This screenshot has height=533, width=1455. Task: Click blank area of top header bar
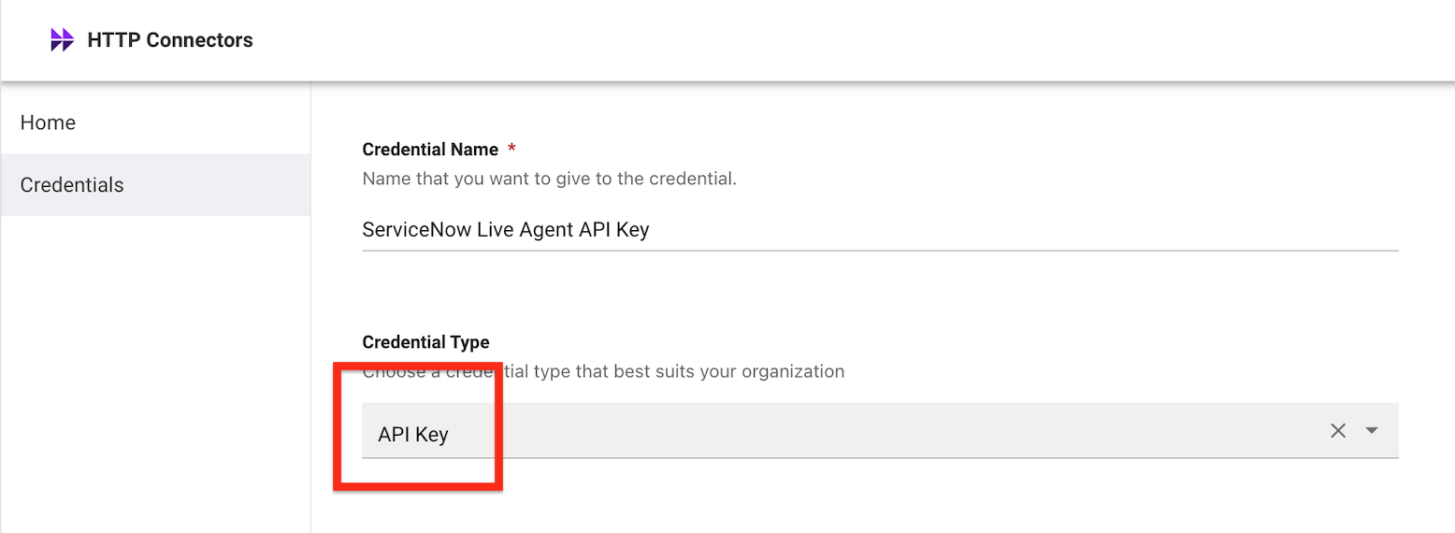coord(842,40)
